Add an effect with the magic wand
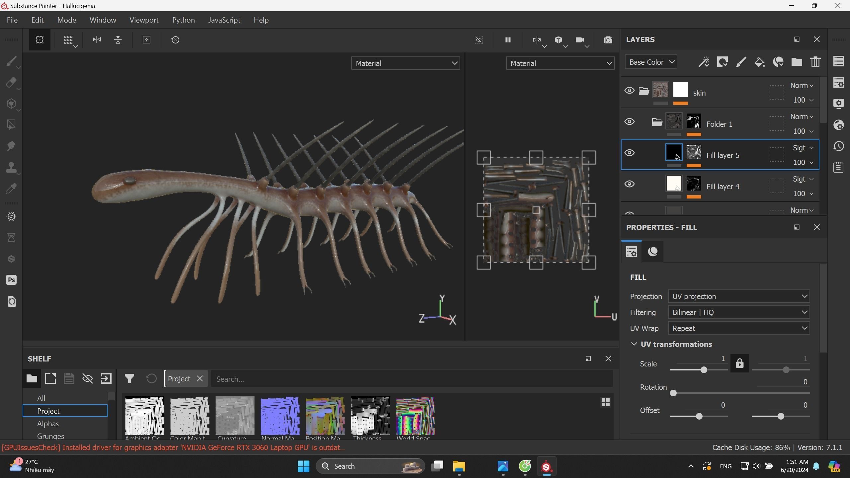The image size is (850, 478). click(x=704, y=62)
